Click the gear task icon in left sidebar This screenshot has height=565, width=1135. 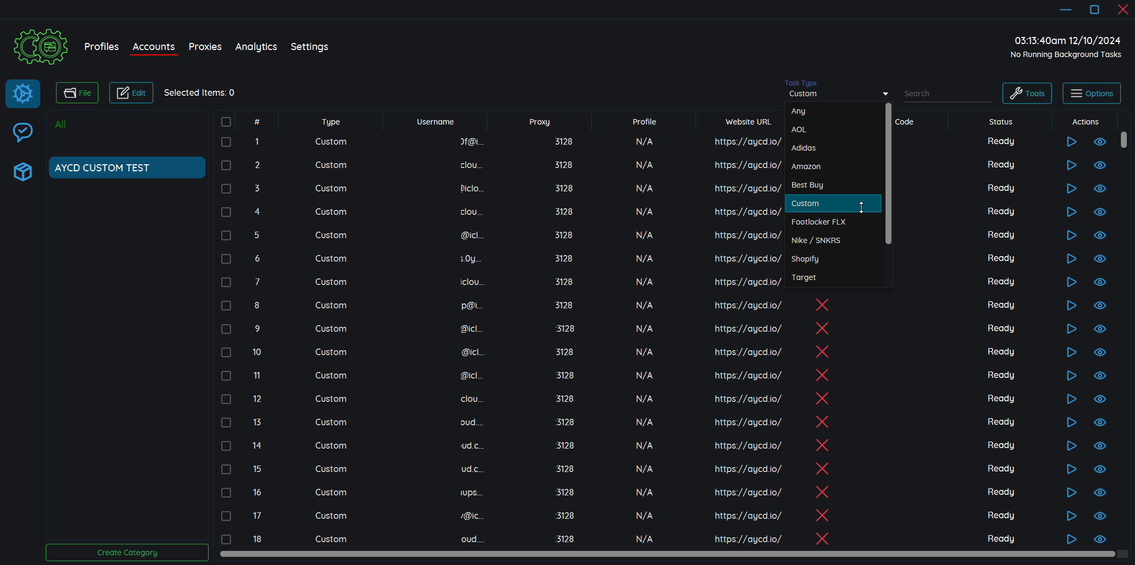point(23,94)
